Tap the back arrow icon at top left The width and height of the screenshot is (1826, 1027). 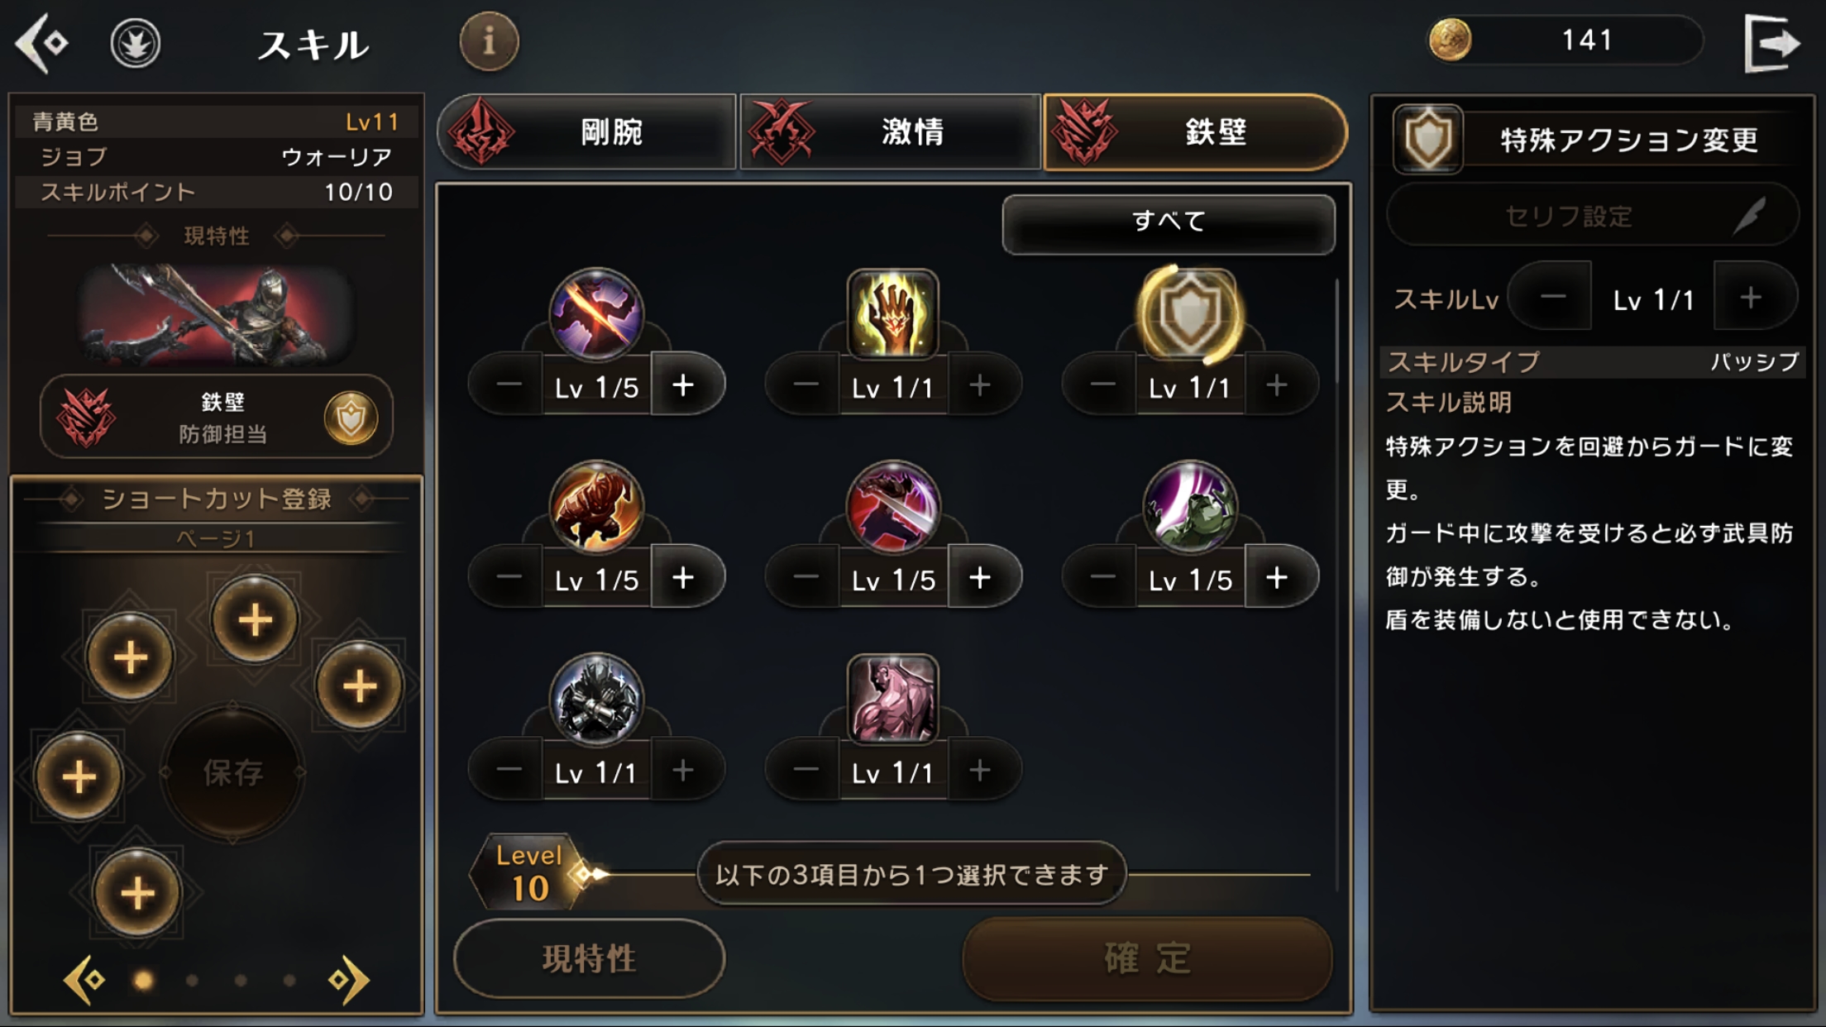coord(42,42)
